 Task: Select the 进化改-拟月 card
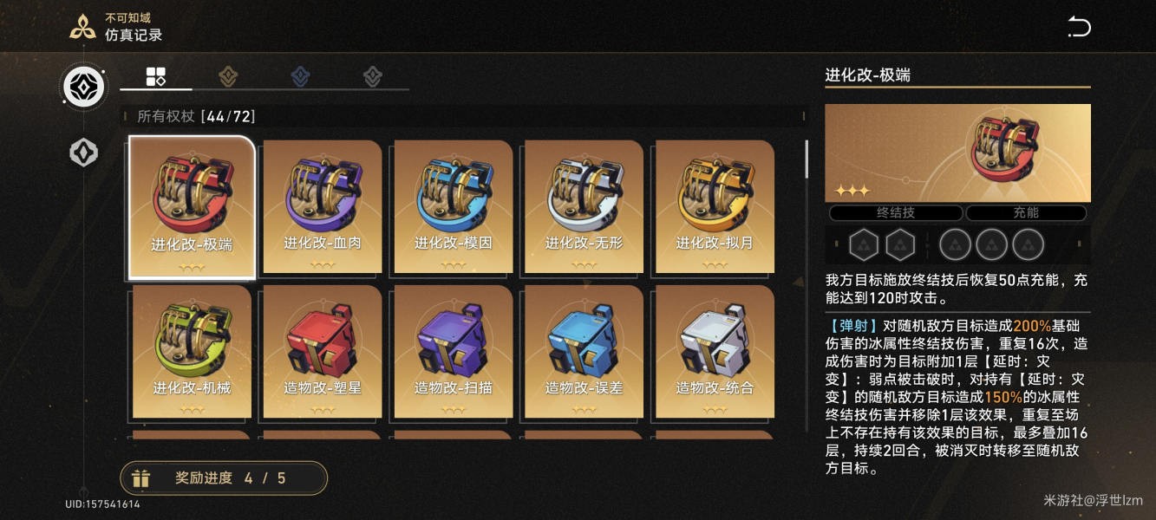click(x=715, y=207)
